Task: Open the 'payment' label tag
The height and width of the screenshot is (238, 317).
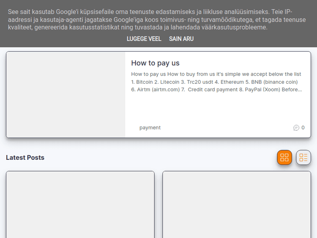Action: point(150,128)
